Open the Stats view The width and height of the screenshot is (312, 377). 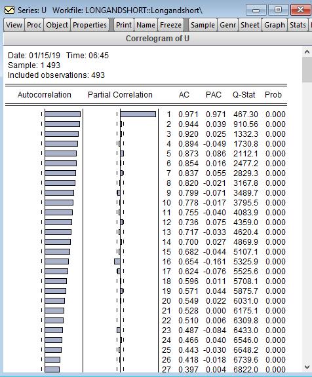(x=298, y=25)
